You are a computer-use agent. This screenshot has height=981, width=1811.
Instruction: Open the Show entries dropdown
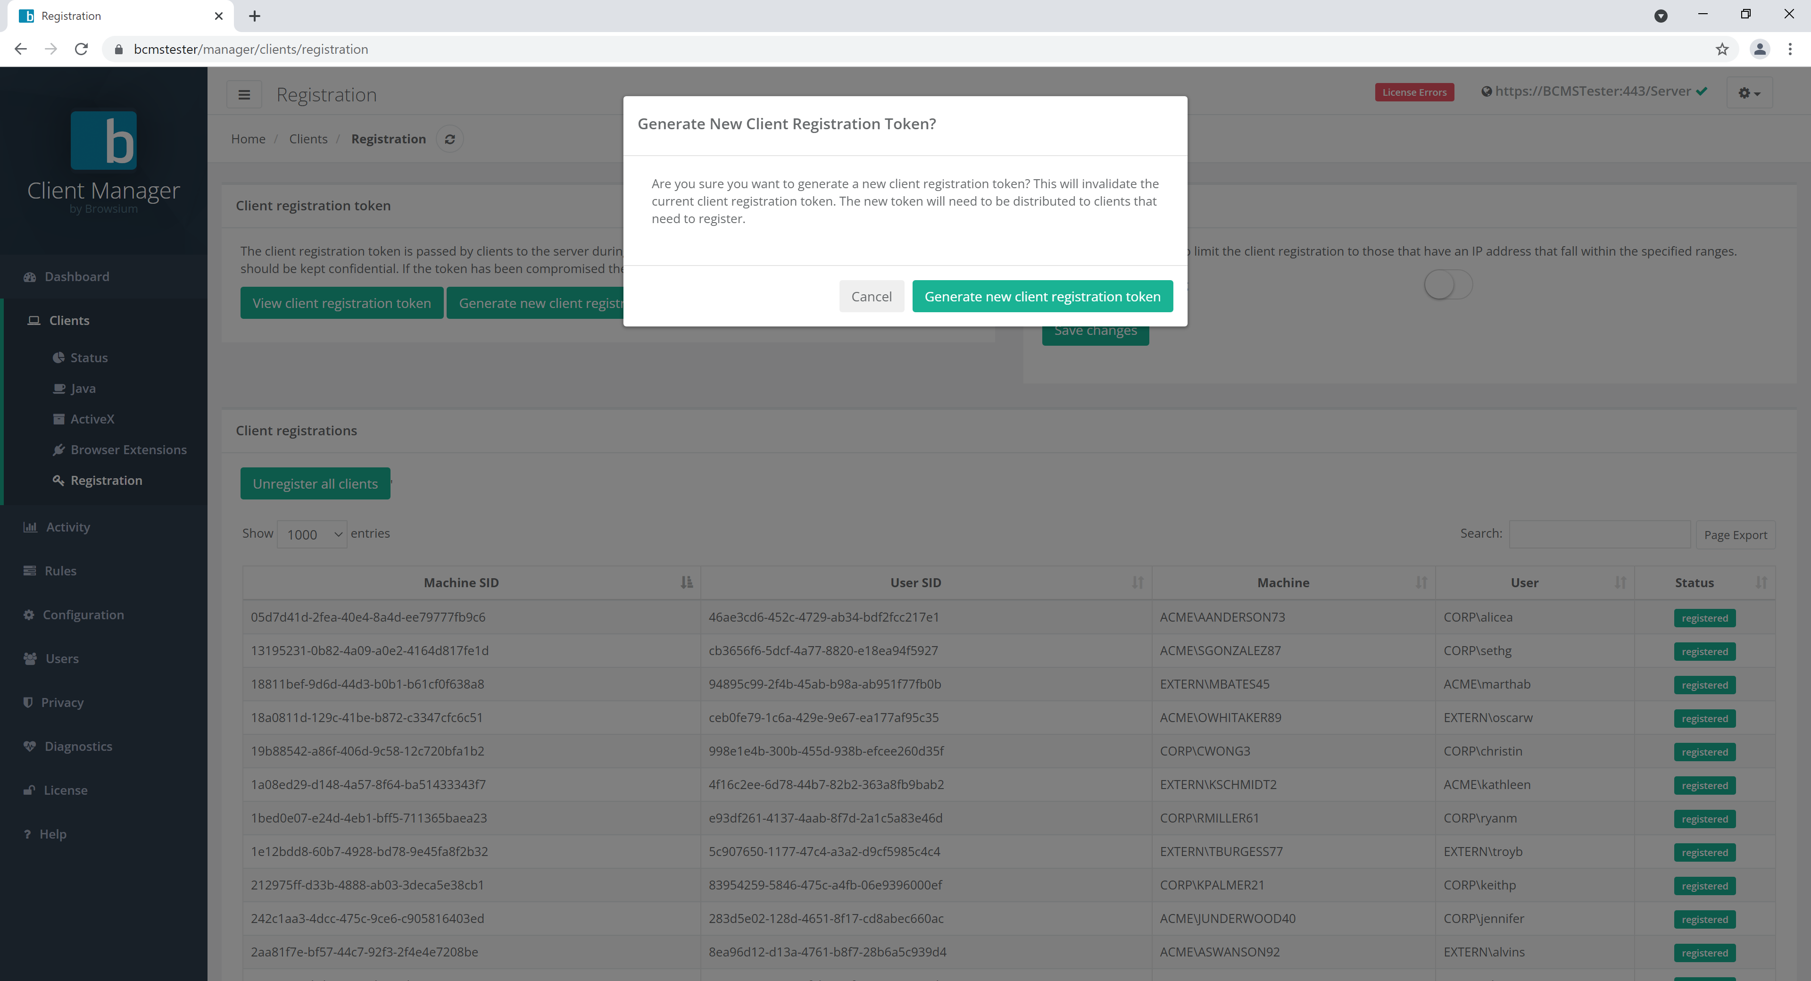[311, 534]
